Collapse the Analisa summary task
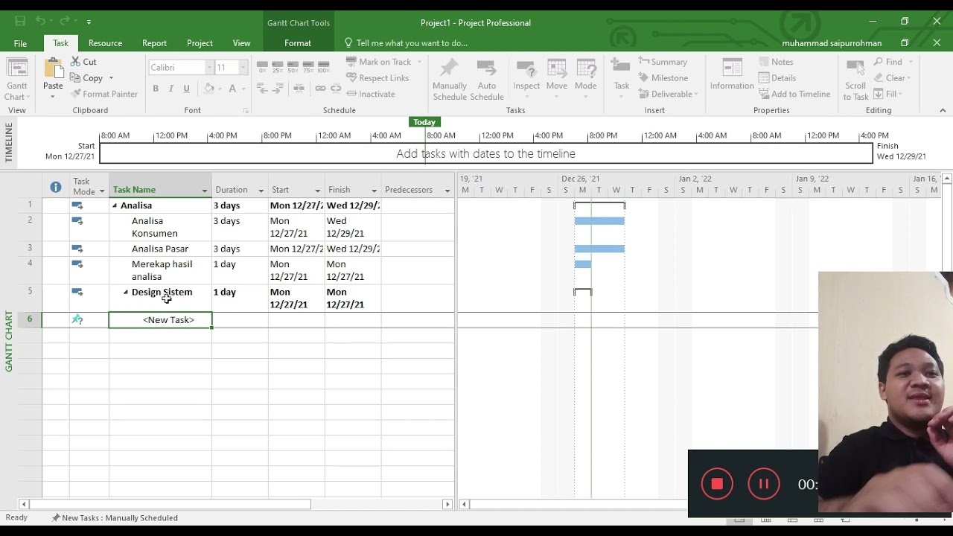The image size is (953, 536). [115, 205]
